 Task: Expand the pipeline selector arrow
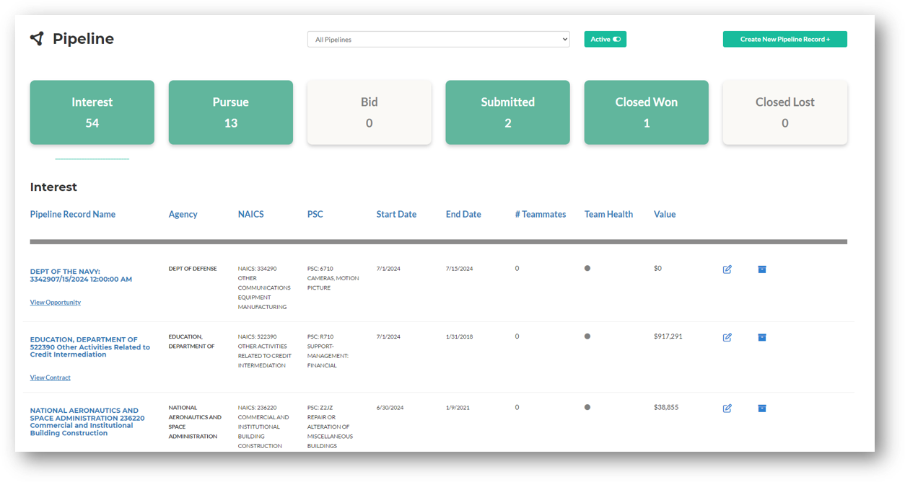coord(566,40)
